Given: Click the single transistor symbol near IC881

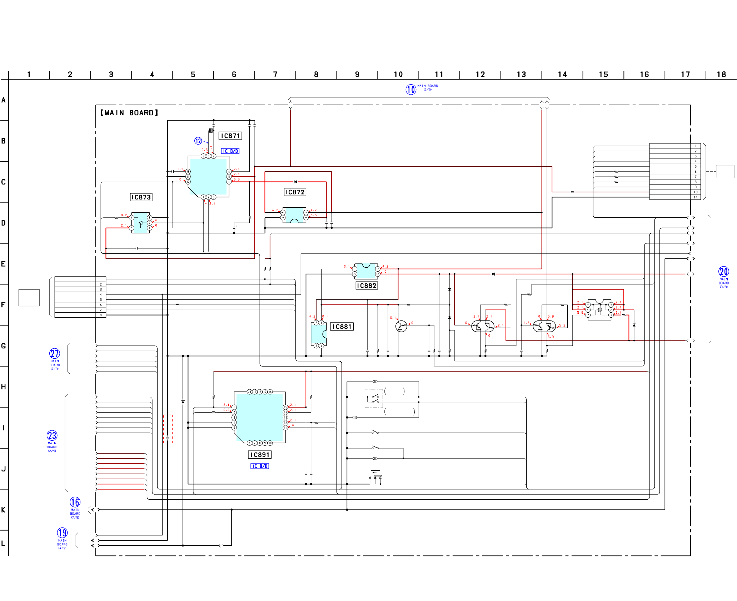Looking at the screenshot, I should [401, 326].
